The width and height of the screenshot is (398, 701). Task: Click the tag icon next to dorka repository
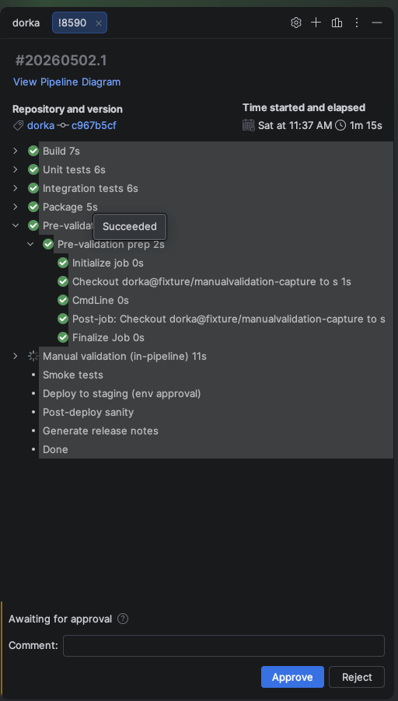(x=19, y=126)
